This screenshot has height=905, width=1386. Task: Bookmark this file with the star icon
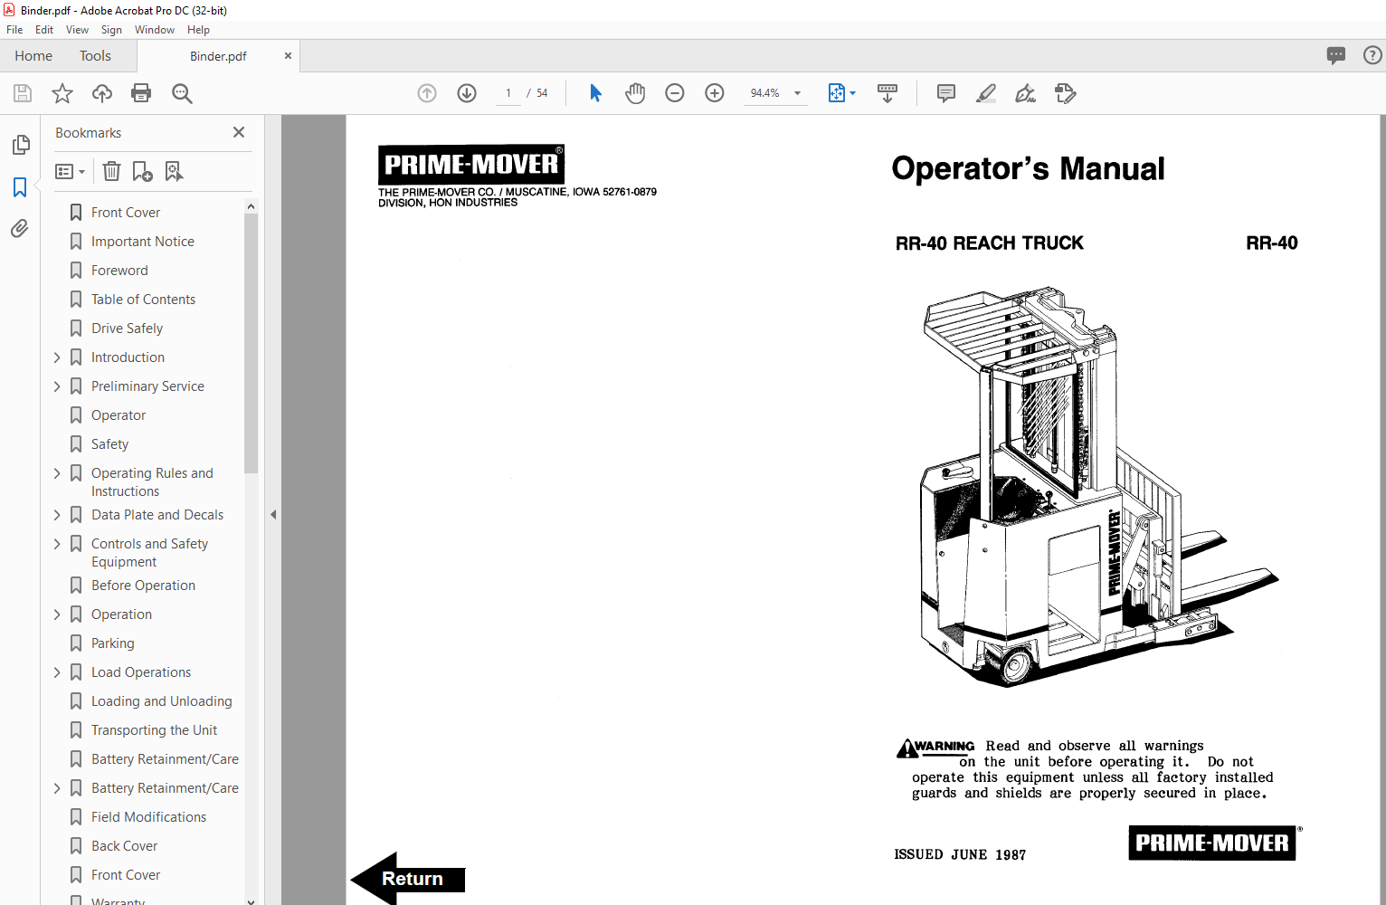62,93
